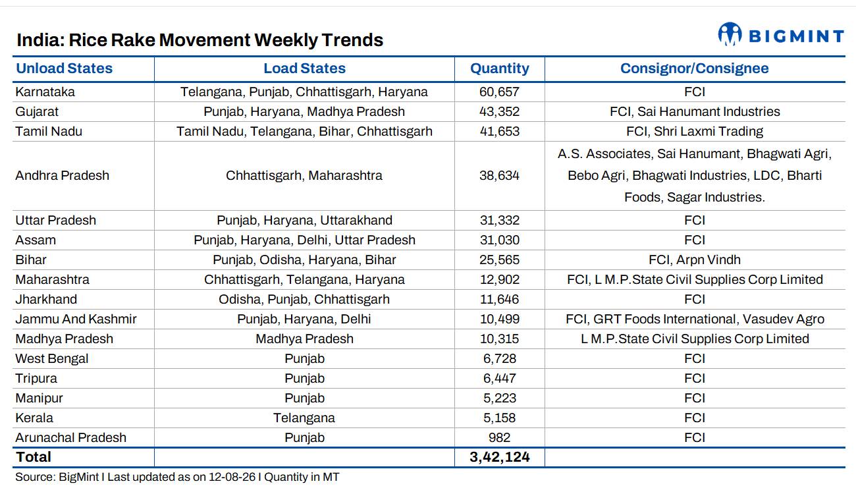The height and width of the screenshot is (494, 856).
Task: Click the quantity value 5,158
Action: (x=500, y=418)
